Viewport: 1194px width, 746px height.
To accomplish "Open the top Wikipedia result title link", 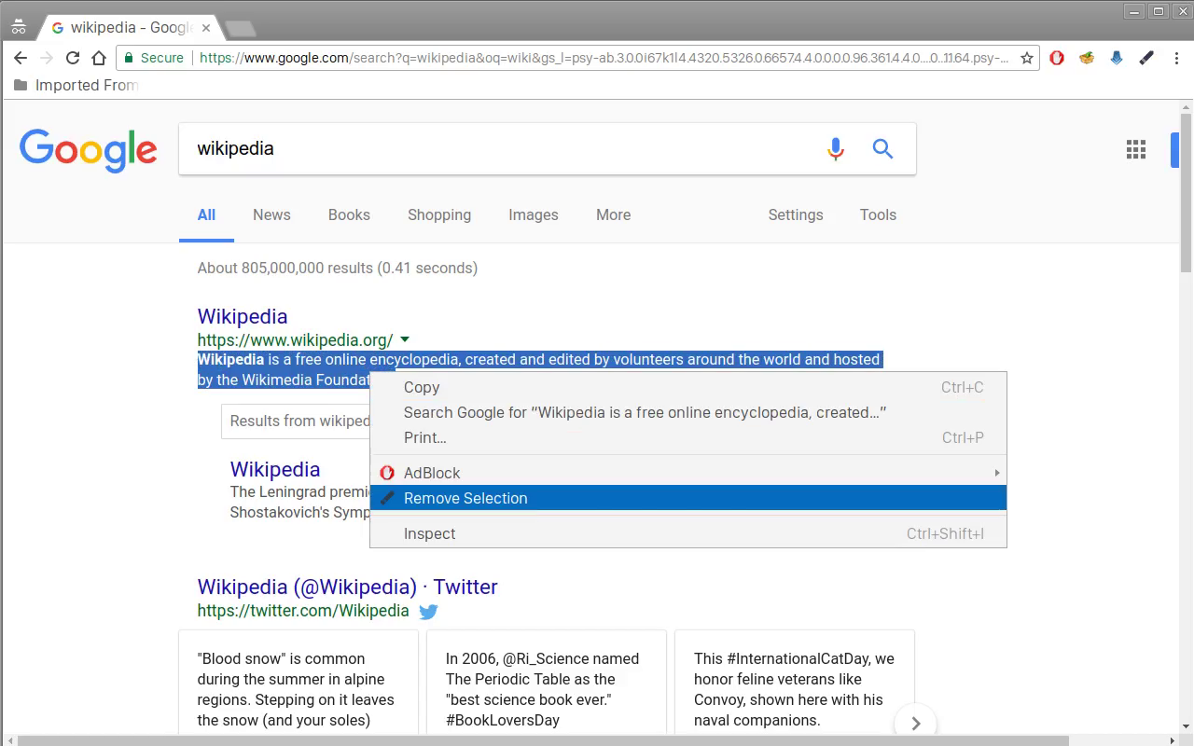I will [243, 316].
